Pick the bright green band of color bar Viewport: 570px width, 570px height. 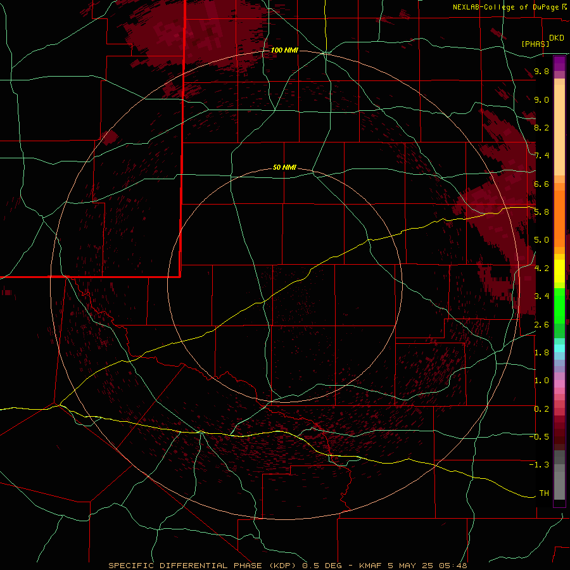(x=559, y=306)
